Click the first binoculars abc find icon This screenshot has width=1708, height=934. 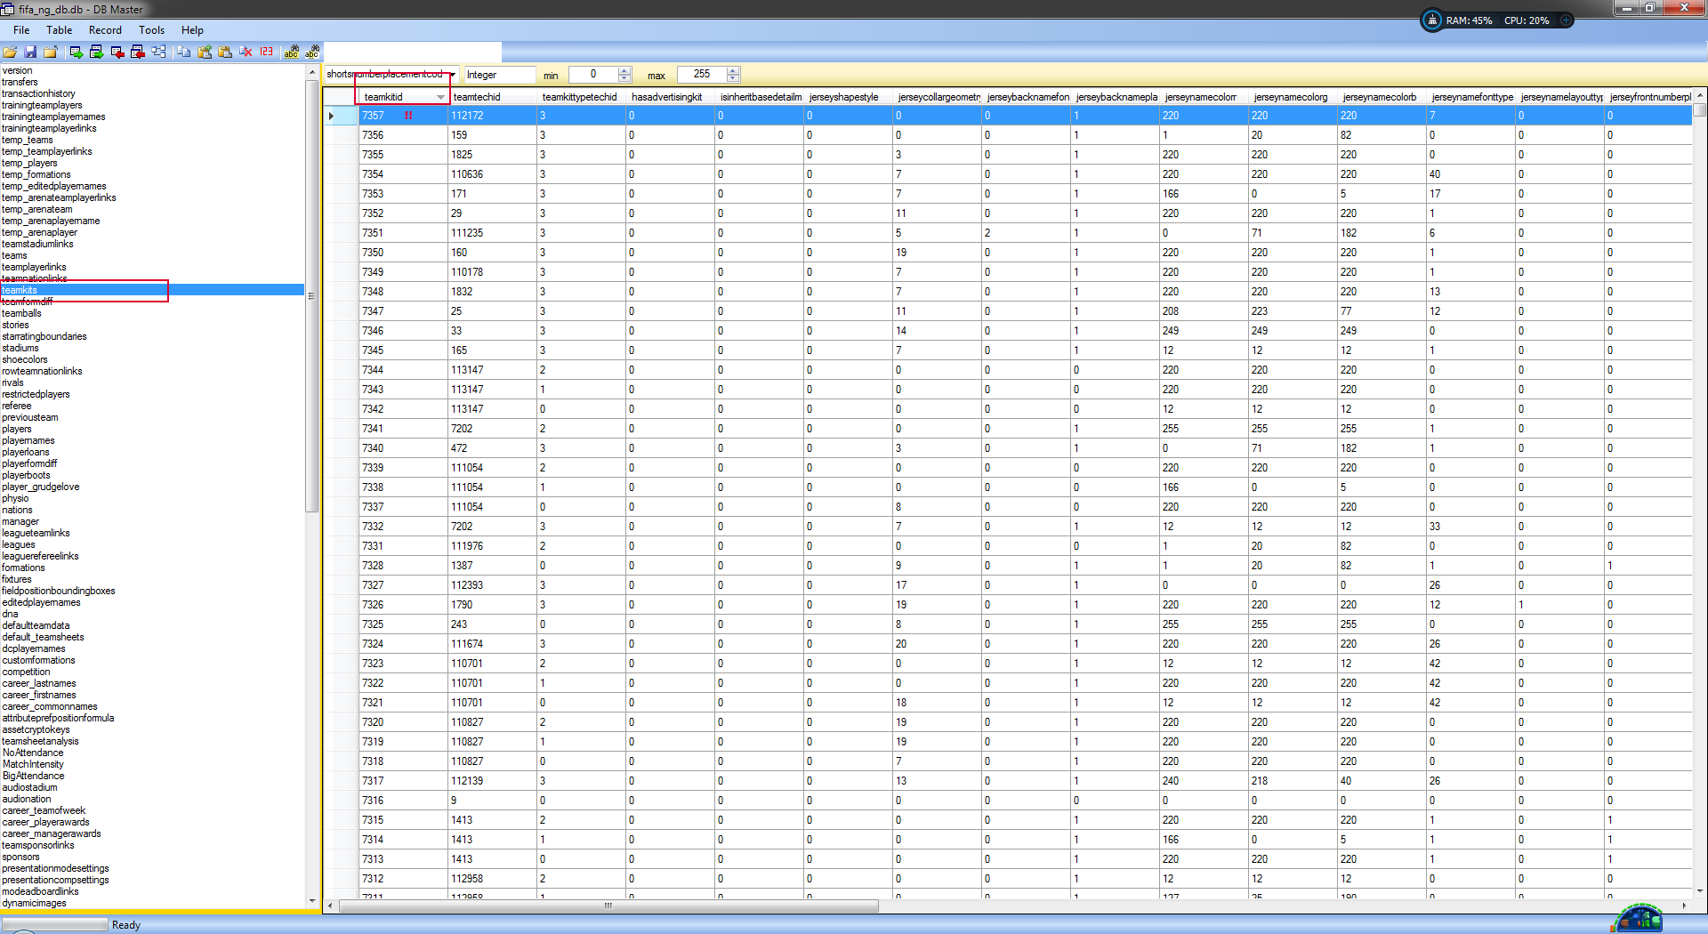click(291, 52)
